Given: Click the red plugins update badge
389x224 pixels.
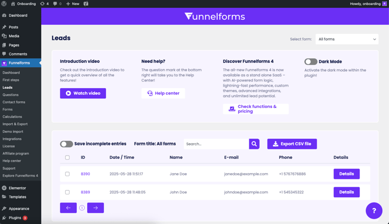Looking at the screenshot, I should tap(25, 218).
